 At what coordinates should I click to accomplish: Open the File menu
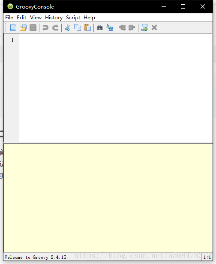pos(9,18)
